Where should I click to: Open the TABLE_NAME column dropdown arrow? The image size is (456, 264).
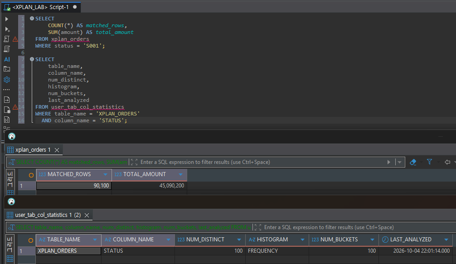[95, 240]
